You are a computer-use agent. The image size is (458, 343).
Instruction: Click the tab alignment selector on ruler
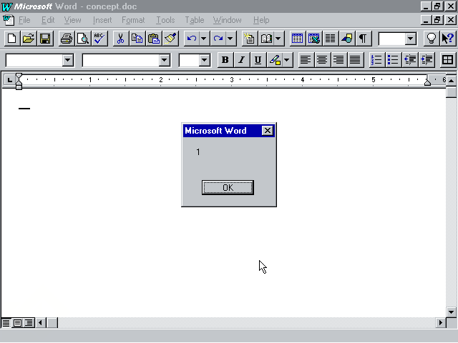point(9,80)
